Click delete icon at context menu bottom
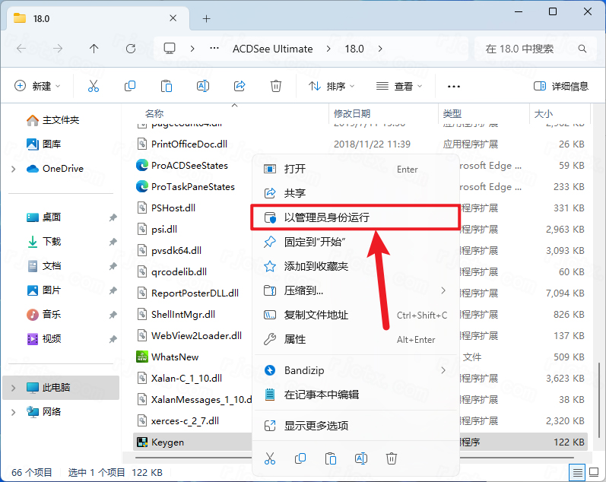 392,458
